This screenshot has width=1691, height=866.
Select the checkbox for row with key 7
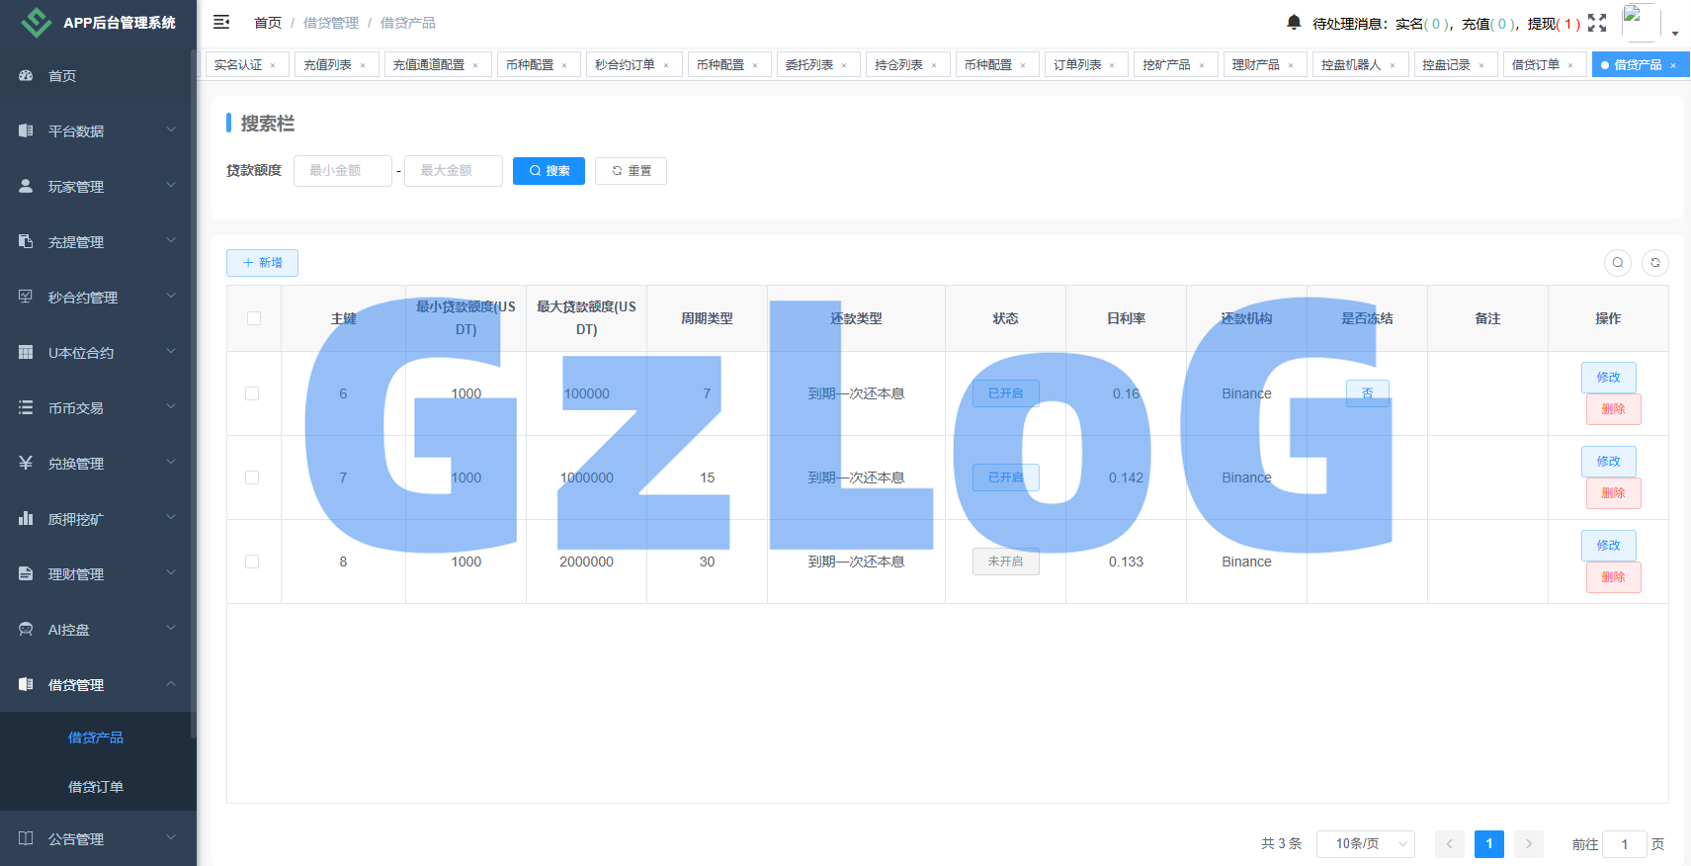252,477
